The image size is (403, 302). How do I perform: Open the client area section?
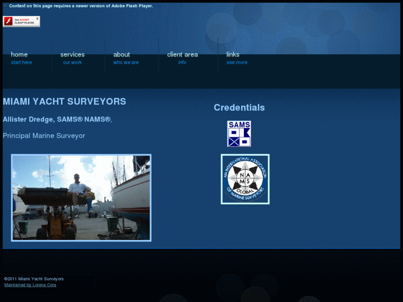[182, 54]
